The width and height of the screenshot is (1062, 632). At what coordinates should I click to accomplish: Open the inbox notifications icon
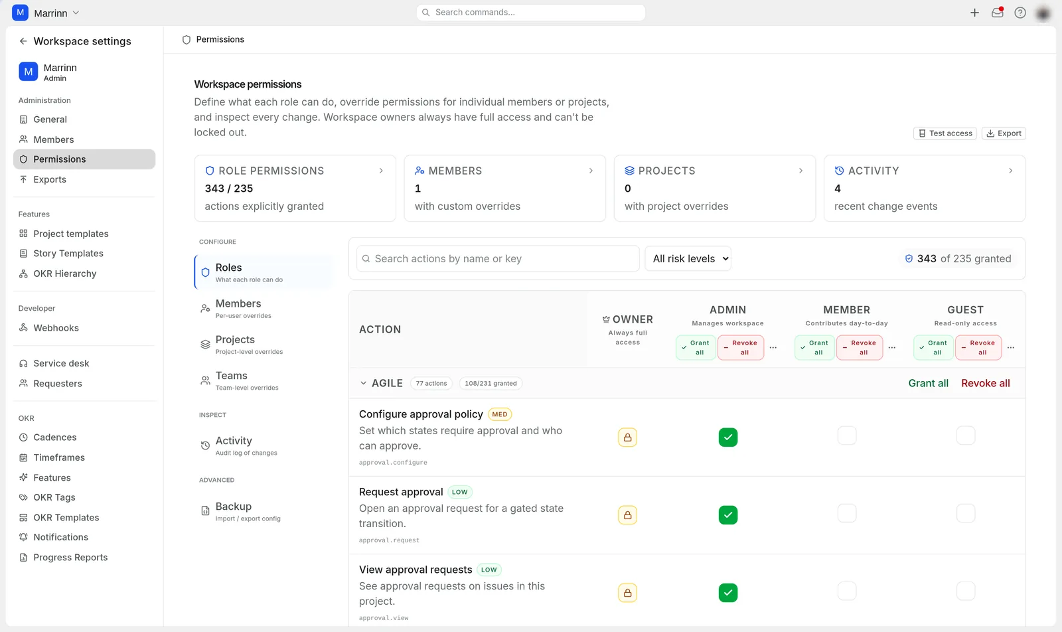point(997,13)
